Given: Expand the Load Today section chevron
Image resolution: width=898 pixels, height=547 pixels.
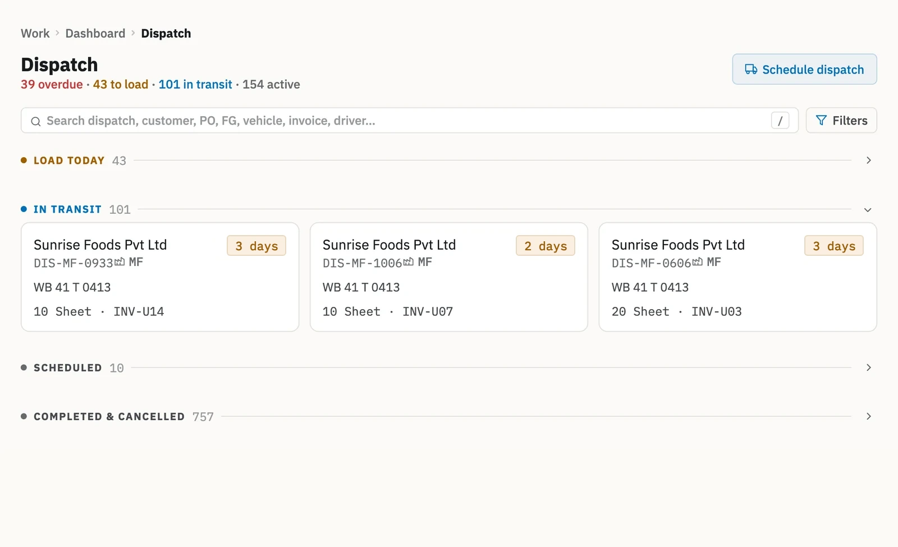Looking at the screenshot, I should click(x=868, y=160).
